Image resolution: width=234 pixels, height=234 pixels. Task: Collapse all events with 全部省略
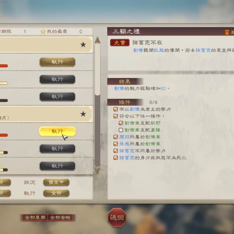point(60,218)
